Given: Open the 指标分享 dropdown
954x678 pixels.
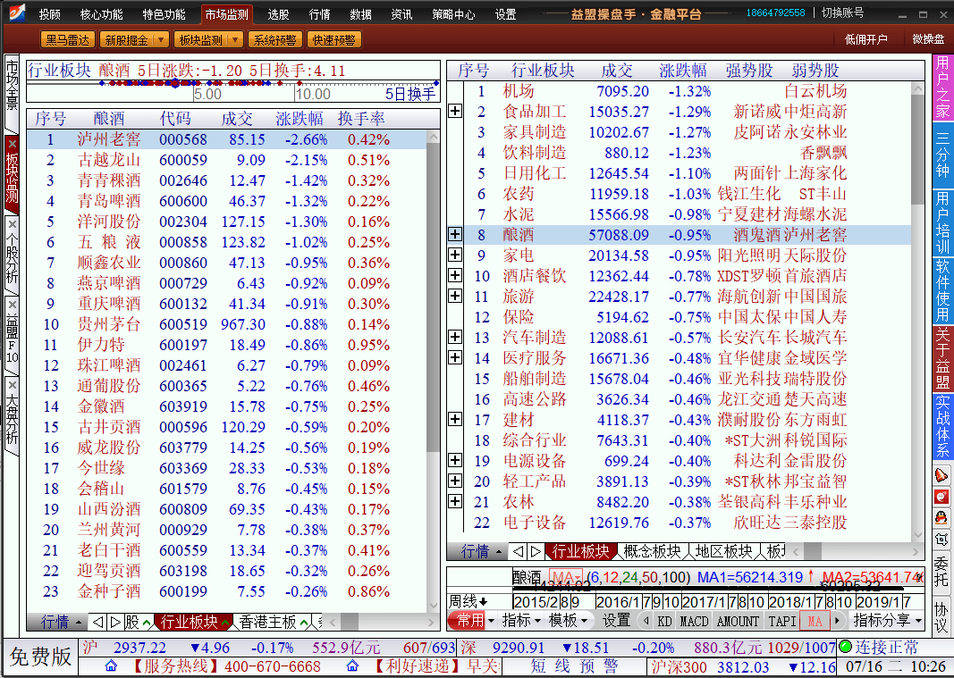Looking at the screenshot, I should click(888, 620).
